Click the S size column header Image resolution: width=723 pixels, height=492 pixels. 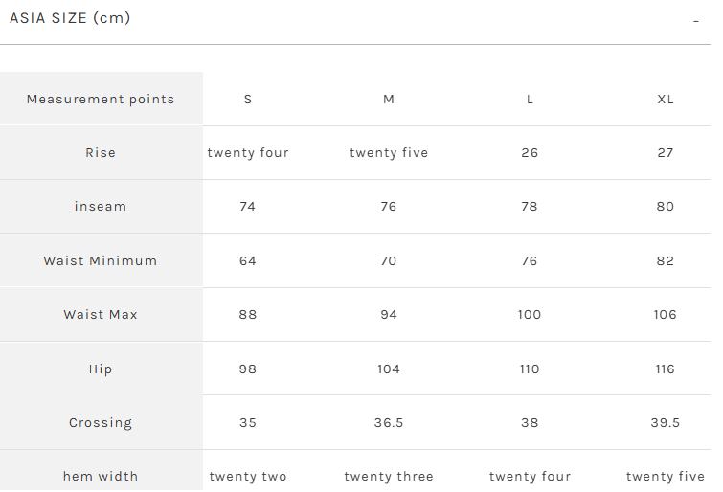(x=248, y=100)
